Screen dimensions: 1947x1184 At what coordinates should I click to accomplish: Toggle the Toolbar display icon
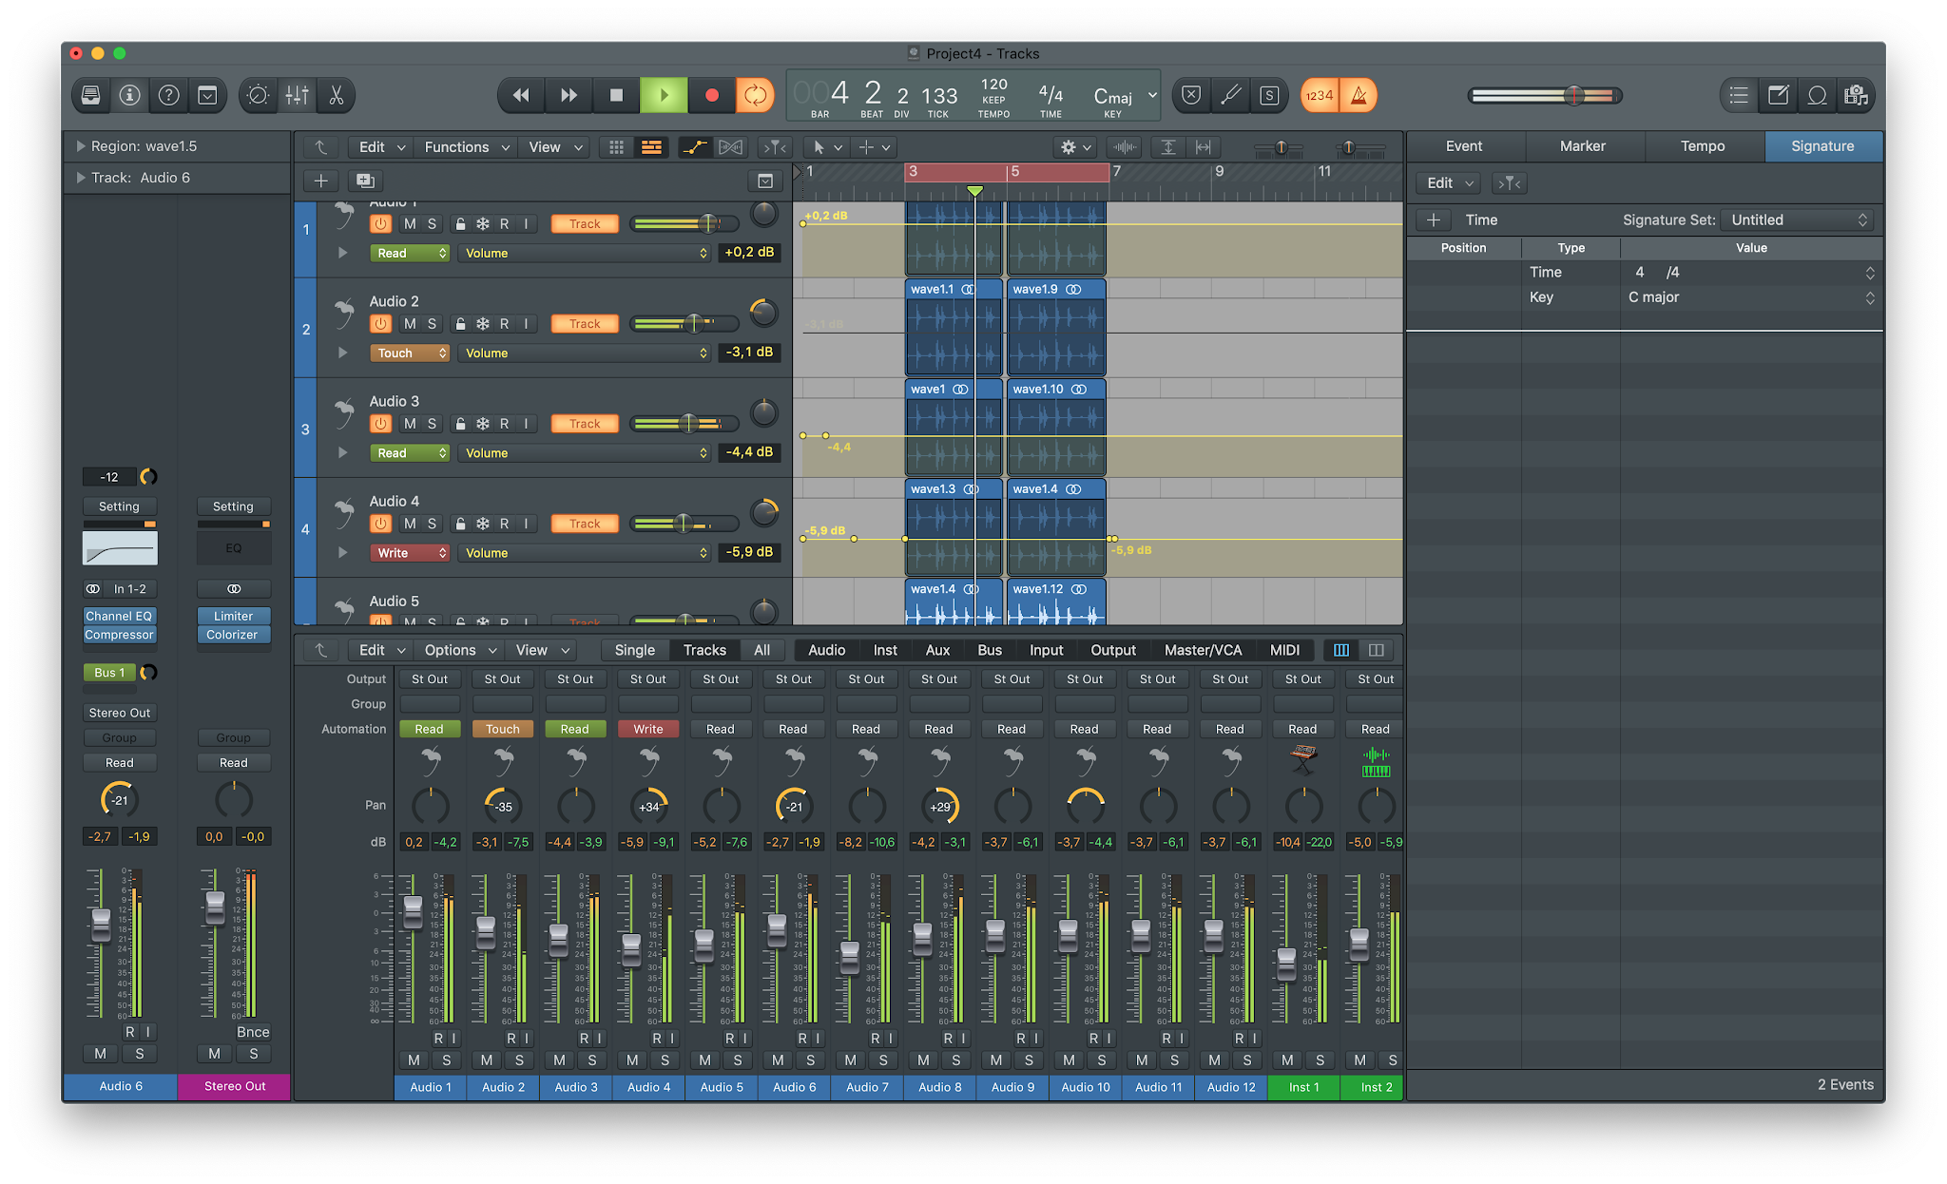[x=207, y=95]
